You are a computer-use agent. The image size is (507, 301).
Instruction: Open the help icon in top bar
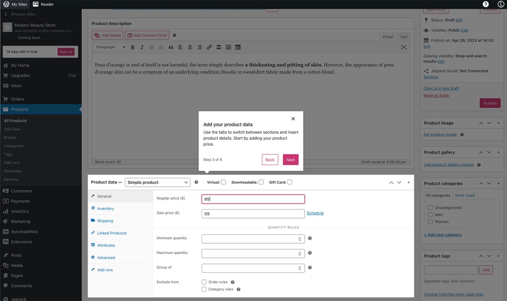point(485,4)
